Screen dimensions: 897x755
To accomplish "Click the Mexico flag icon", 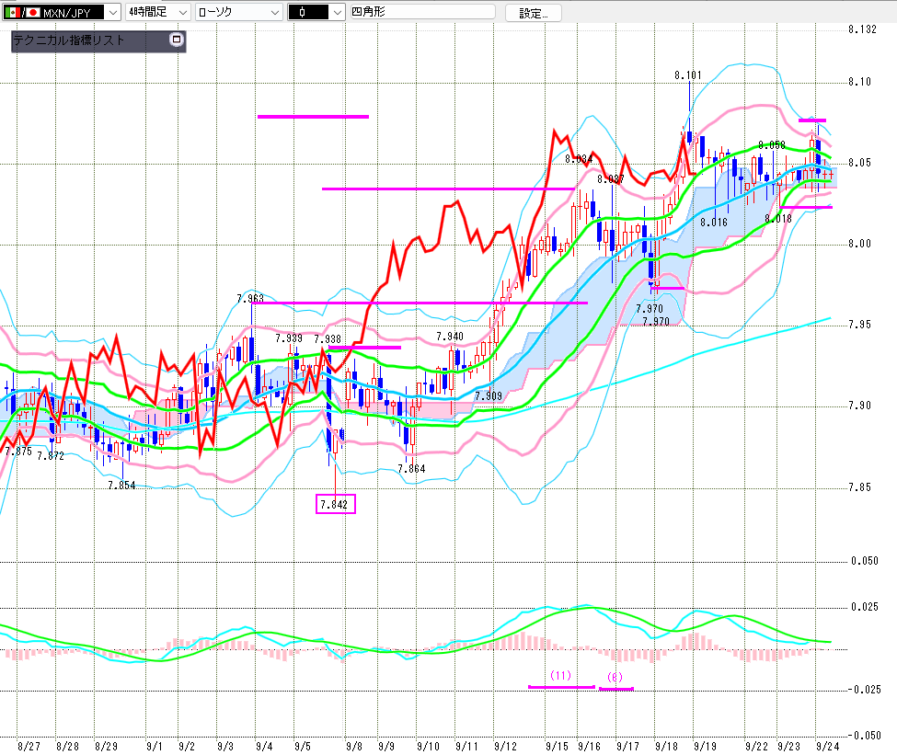I will pyautogui.click(x=12, y=13).
